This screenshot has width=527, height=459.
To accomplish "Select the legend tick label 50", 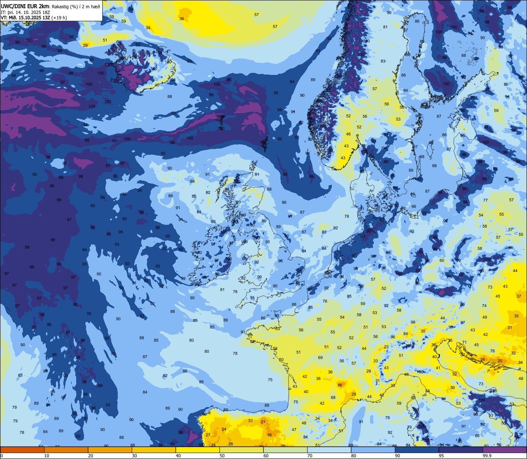I will click(222, 456).
